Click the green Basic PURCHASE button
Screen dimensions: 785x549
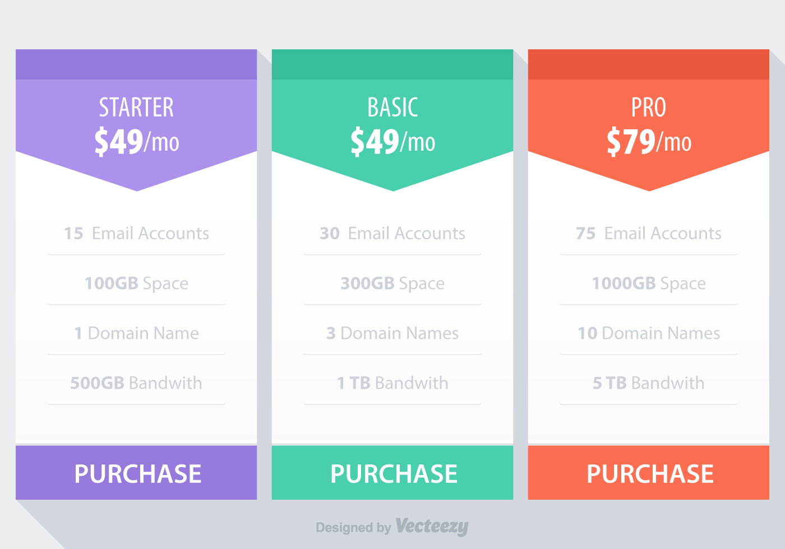pos(392,473)
